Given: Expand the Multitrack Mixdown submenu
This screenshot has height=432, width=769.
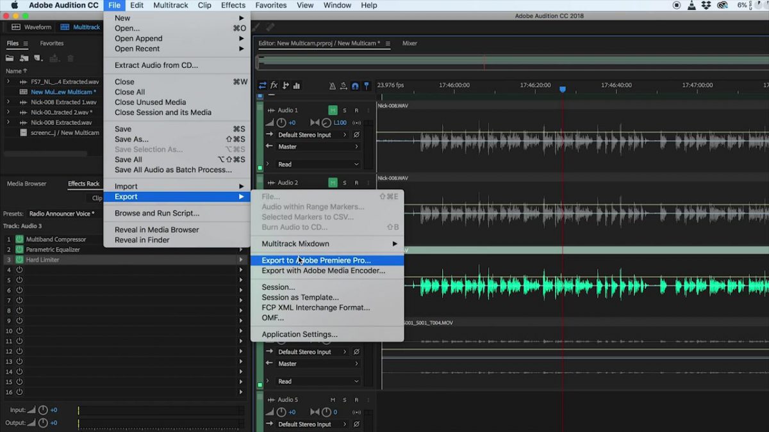Looking at the screenshot, I should [297, 244].
